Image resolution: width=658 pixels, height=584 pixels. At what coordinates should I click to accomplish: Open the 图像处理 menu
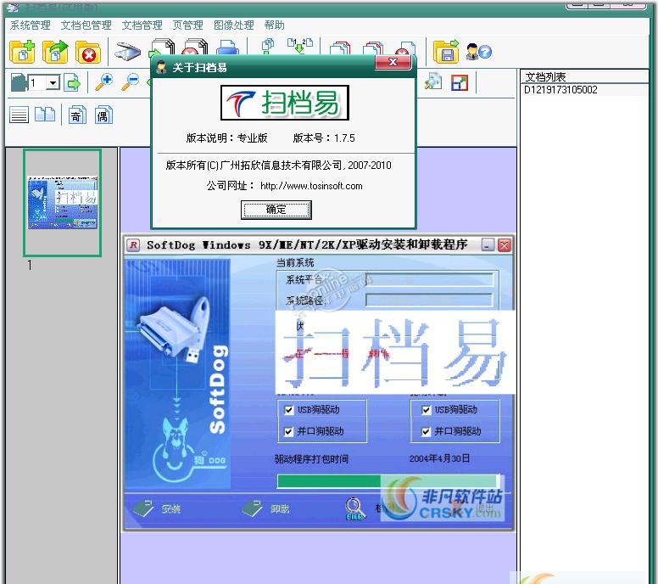pyautogui.click(x=234, y=25)
